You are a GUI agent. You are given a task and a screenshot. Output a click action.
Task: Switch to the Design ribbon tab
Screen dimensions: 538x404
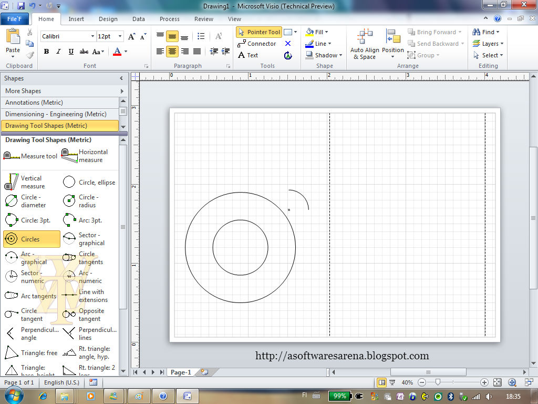tap(108, 19)
